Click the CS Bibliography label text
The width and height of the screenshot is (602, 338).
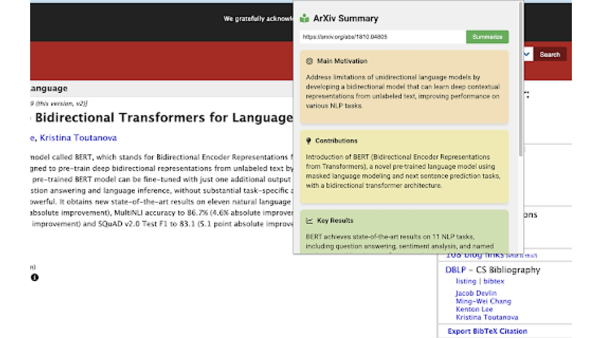point(508,270)
